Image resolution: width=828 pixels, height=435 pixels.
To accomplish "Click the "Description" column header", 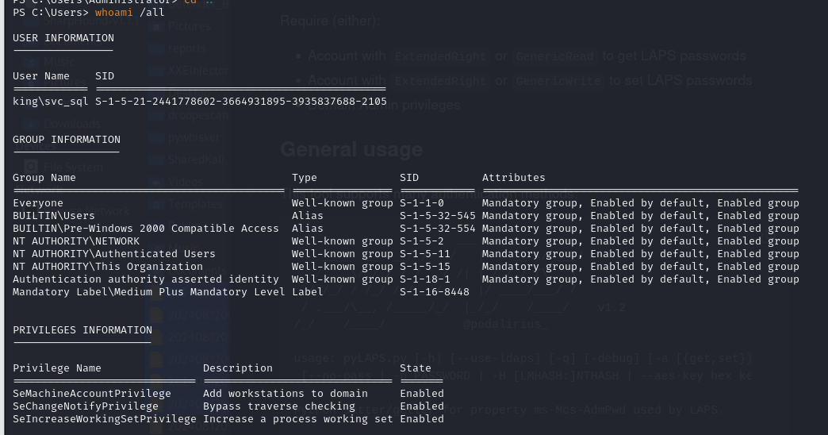I will tap(238, 368).
